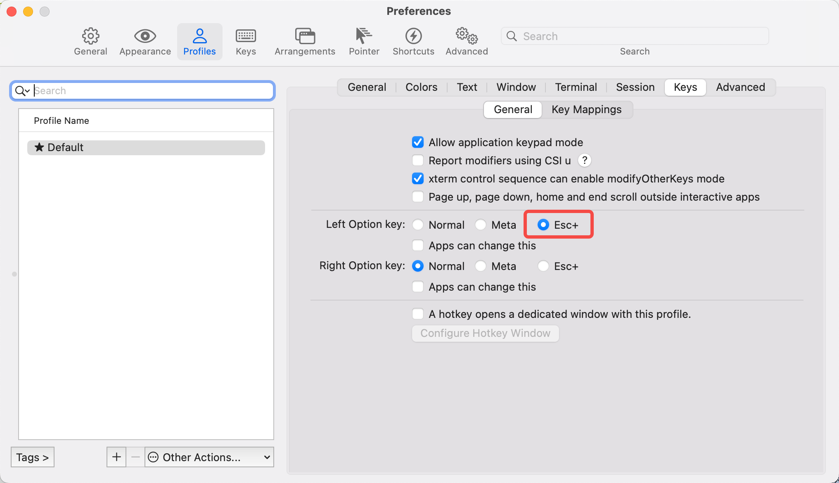Set Left Option key to Normal
This screenshot has width=839, height=483.
click(418, 225)
